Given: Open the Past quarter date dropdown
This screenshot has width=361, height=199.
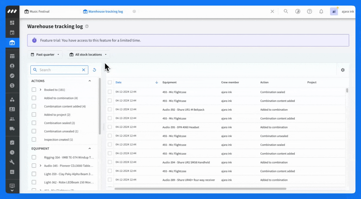Looking at the screenshot, I should tap(45, 54).
